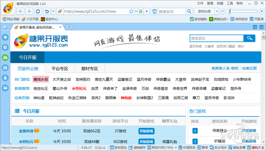Click 开服表 toolbar item

256,19
